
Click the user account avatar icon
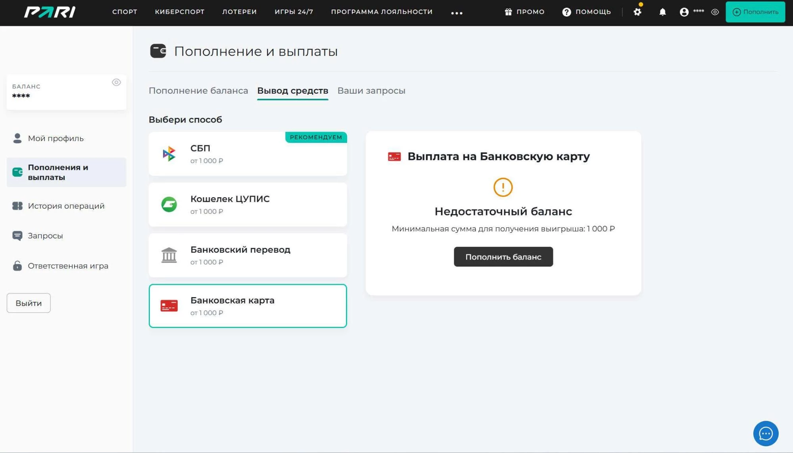click(x=684, y=12)
